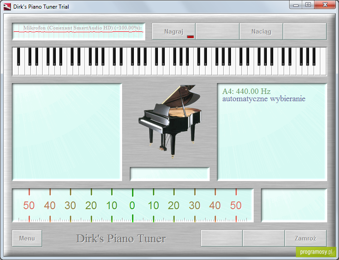
Task: Maximize the Piano Tuner window
Action: pyautogui.click(x=308, y=5)
